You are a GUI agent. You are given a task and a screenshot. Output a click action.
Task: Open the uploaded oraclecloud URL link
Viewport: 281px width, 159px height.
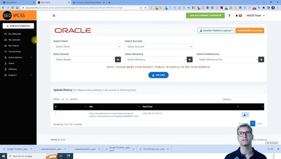[113, 115]
